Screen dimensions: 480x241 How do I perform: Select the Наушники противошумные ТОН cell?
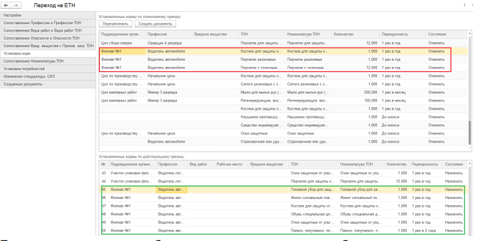click(x=262, y=117)
